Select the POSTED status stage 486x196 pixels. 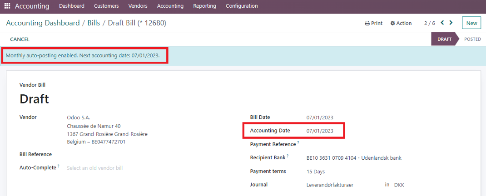click(x=472, y=39)
